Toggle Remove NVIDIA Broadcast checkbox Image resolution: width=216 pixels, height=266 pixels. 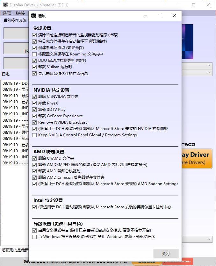[x=35, y=122]
